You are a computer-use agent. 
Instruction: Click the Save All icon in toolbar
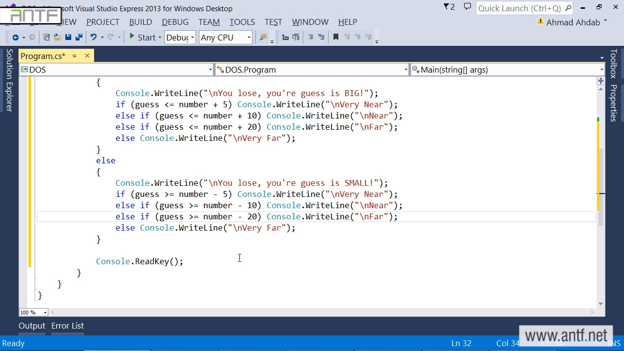coord(78,38)
